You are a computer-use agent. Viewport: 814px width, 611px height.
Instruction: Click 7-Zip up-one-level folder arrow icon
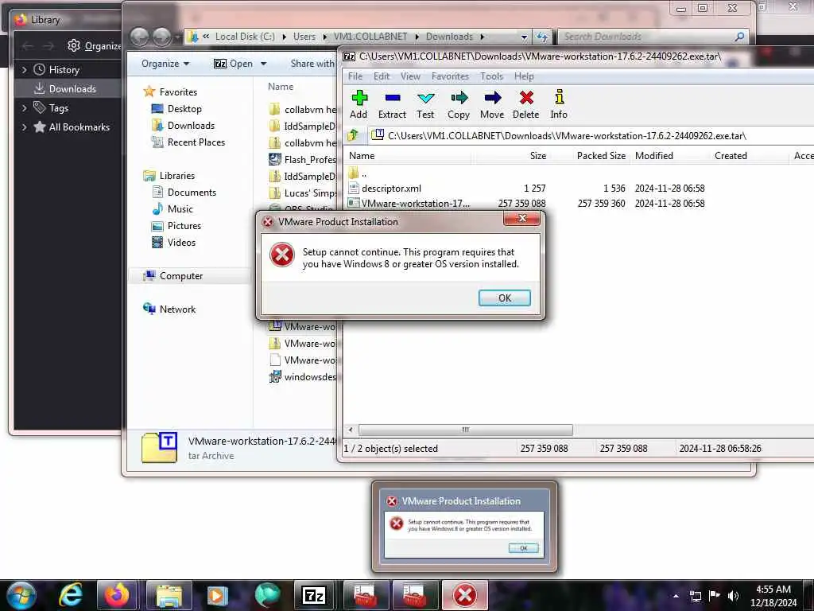coord(353,135)
